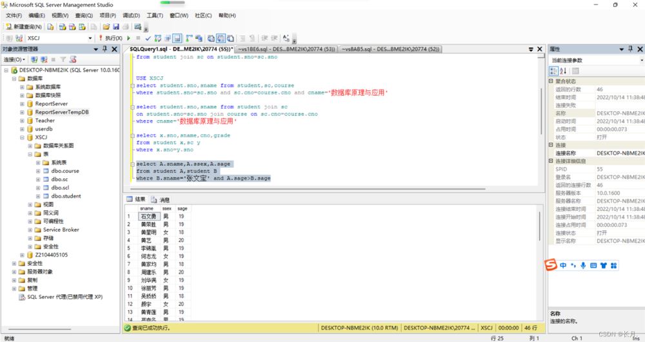
Task: Click the save file disk icon
Action: 115,27
